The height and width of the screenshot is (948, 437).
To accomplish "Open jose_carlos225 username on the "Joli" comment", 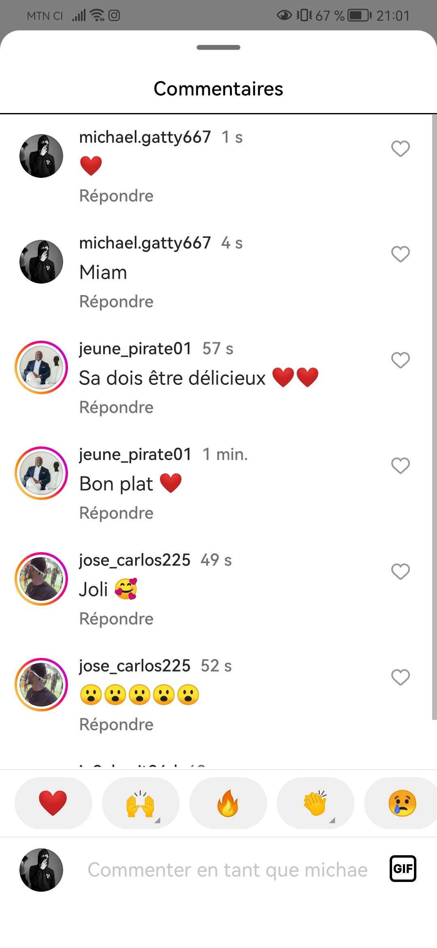I will [x=134, y=560].
